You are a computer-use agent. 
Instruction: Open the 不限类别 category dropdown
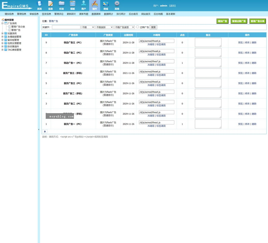[x=104, y=27]
